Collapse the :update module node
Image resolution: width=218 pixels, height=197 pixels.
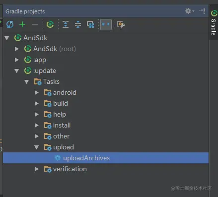click(x=16, y=71)
